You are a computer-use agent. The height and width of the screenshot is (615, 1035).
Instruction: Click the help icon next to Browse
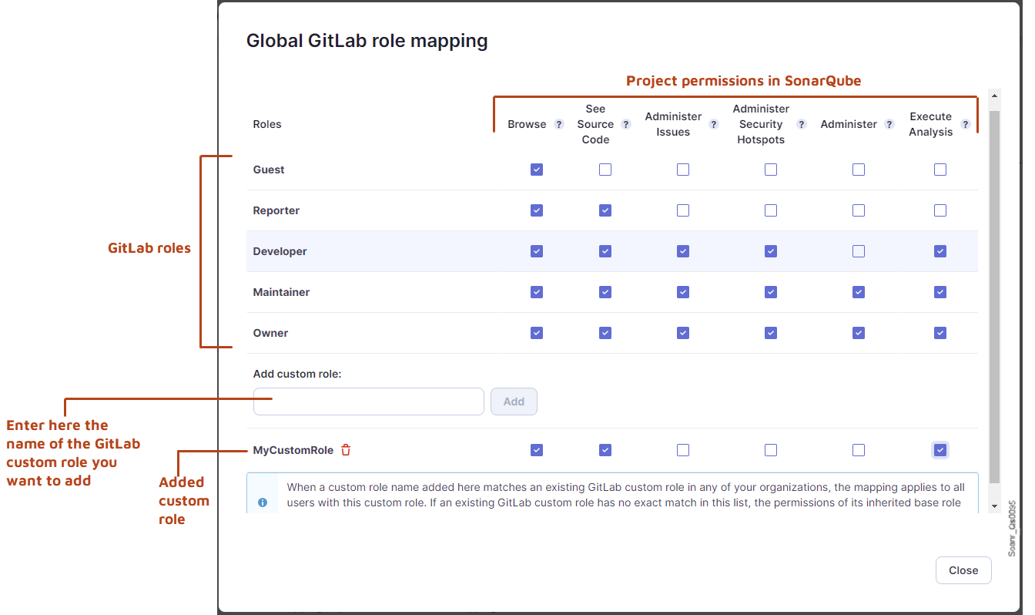[x=559, y=124]
